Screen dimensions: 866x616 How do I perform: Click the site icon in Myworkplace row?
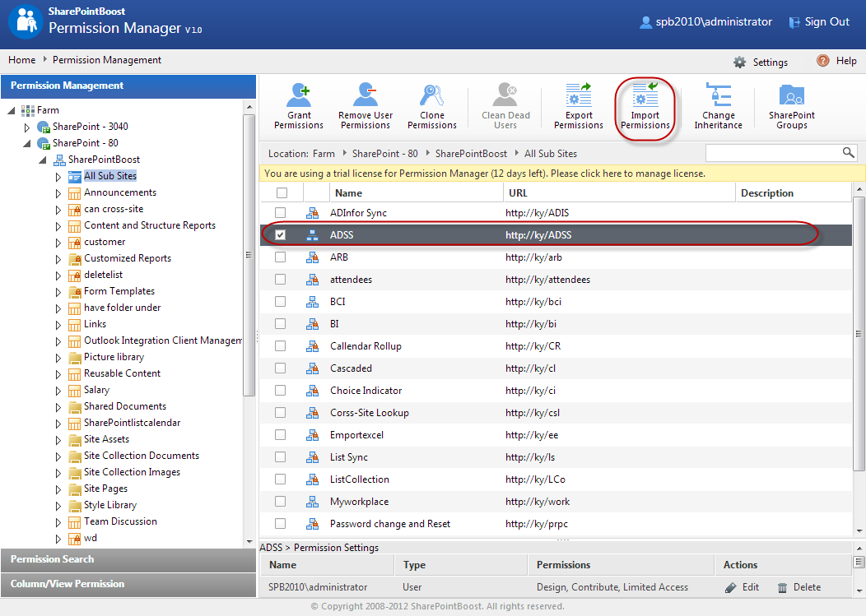click(312, 502)
